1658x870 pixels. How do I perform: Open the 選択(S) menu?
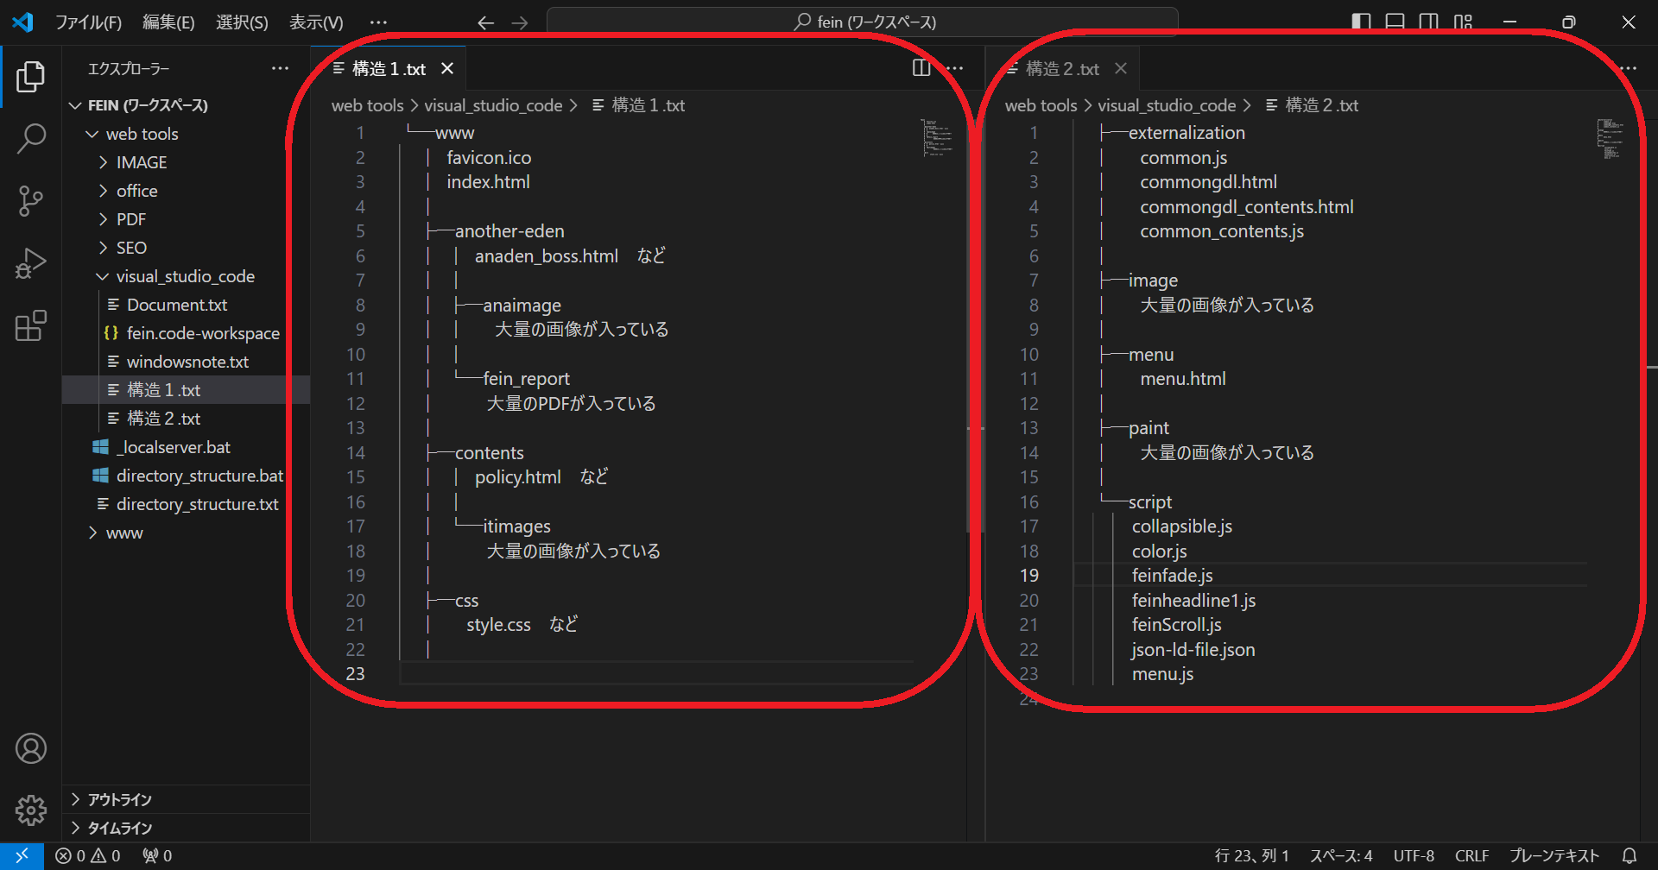click(x=242, y=22)
